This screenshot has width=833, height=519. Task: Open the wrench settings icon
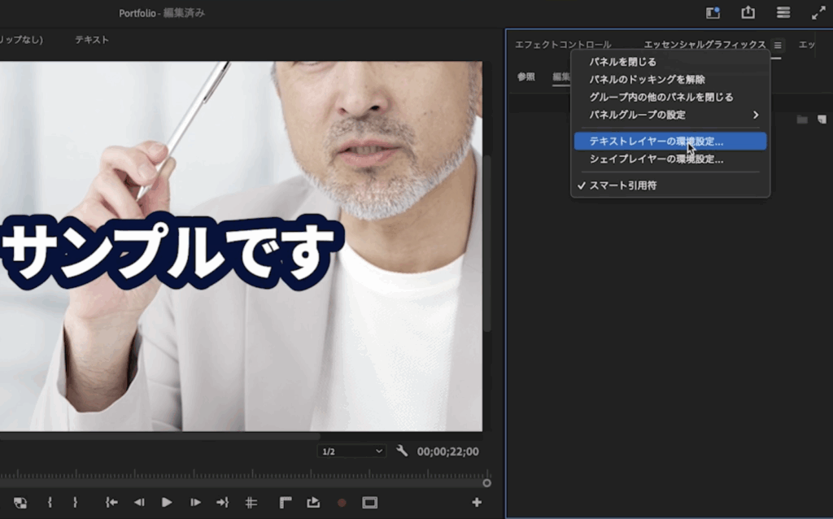pos(402,451)
